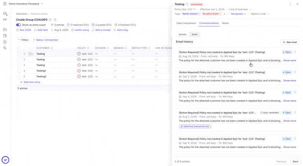This screenshot has height=166, width=303.
Task: Click the document icon next to Chubb Group title
Action: point(55,20)
